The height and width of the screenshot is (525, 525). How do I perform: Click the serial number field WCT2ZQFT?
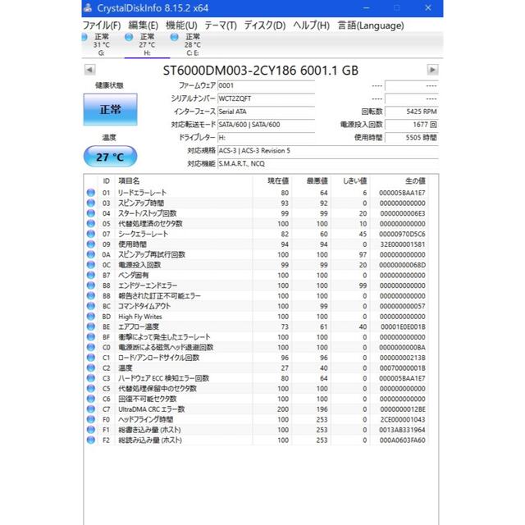[x=266, y=98]
